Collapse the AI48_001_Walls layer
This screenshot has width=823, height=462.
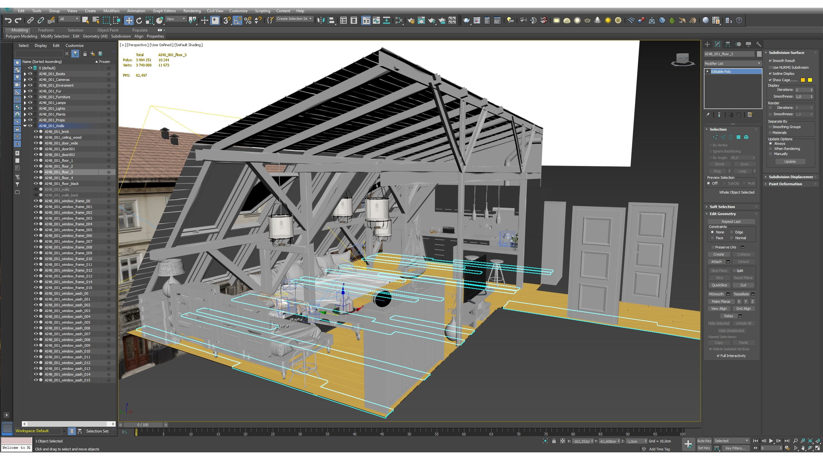(25, 126)
